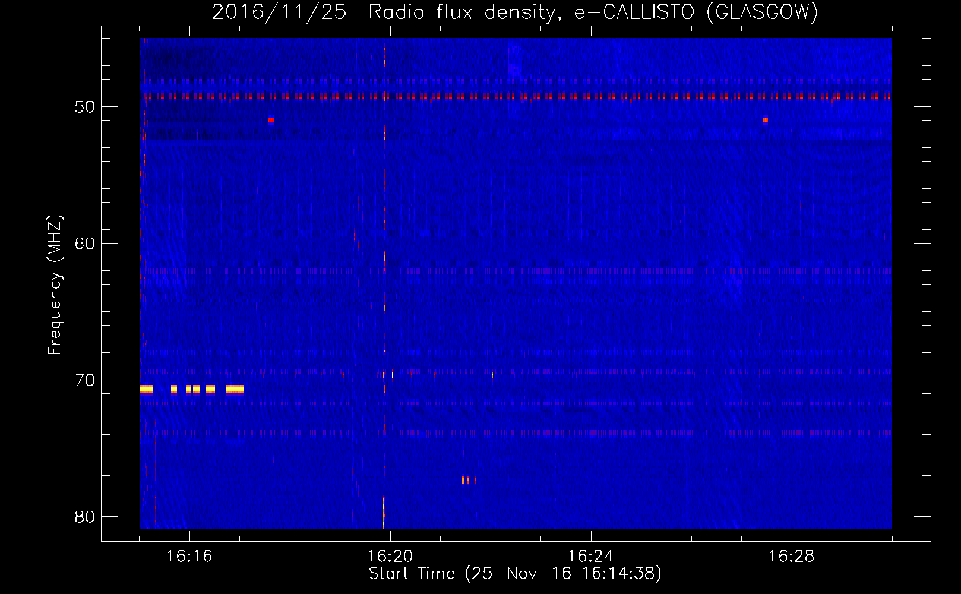Click the '16:28' time tick label
This screenshot has height=594, width=961.
coord(791,557)
